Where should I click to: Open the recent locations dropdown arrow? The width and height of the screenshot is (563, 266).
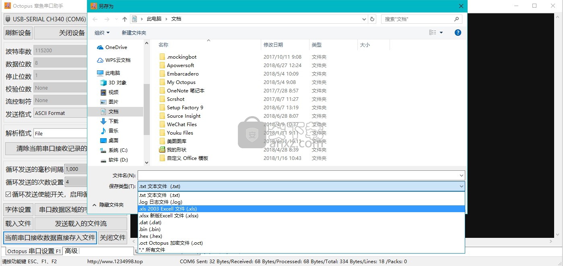pos(117,19)
